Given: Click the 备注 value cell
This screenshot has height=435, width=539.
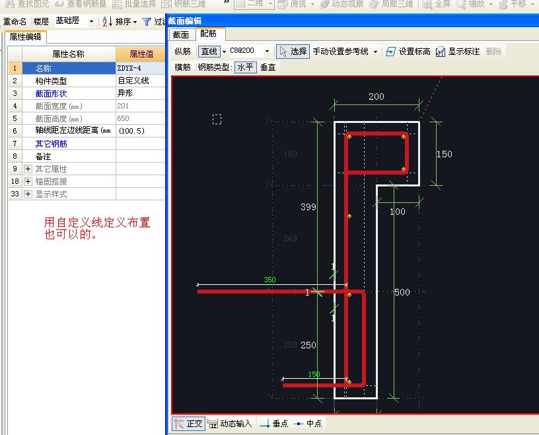Looking at the screenshot, I should (x=141, y=156).
